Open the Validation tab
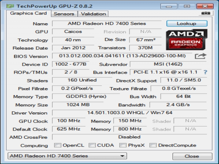Image resolution: width=219 pixels, height=164 pixels. pos(93,14)
